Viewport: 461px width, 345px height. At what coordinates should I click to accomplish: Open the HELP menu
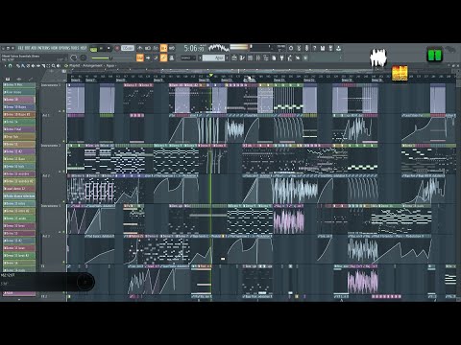point(84,48)
